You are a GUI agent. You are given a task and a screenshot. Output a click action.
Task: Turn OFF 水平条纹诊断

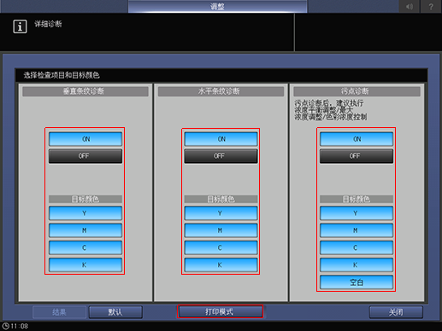(221, 156)
